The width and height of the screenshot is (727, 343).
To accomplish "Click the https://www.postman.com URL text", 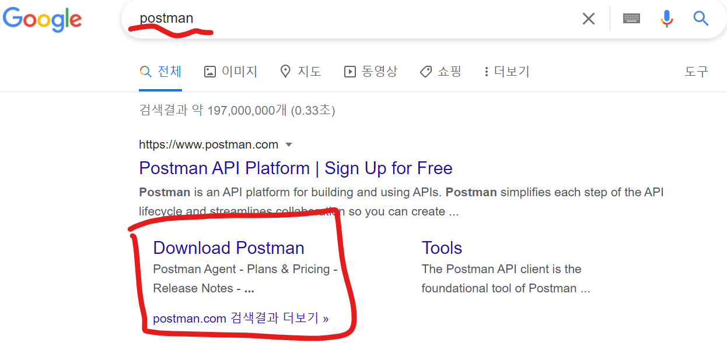I will point(208,144).
